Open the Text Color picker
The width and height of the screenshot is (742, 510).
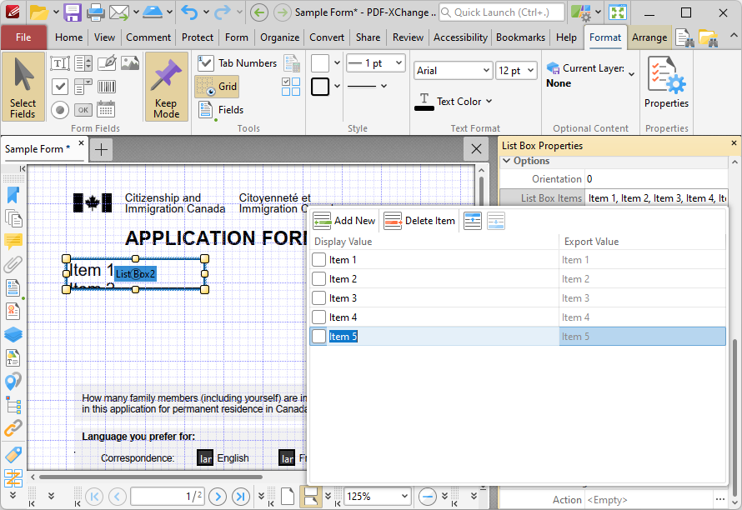[x=454, y=102]
